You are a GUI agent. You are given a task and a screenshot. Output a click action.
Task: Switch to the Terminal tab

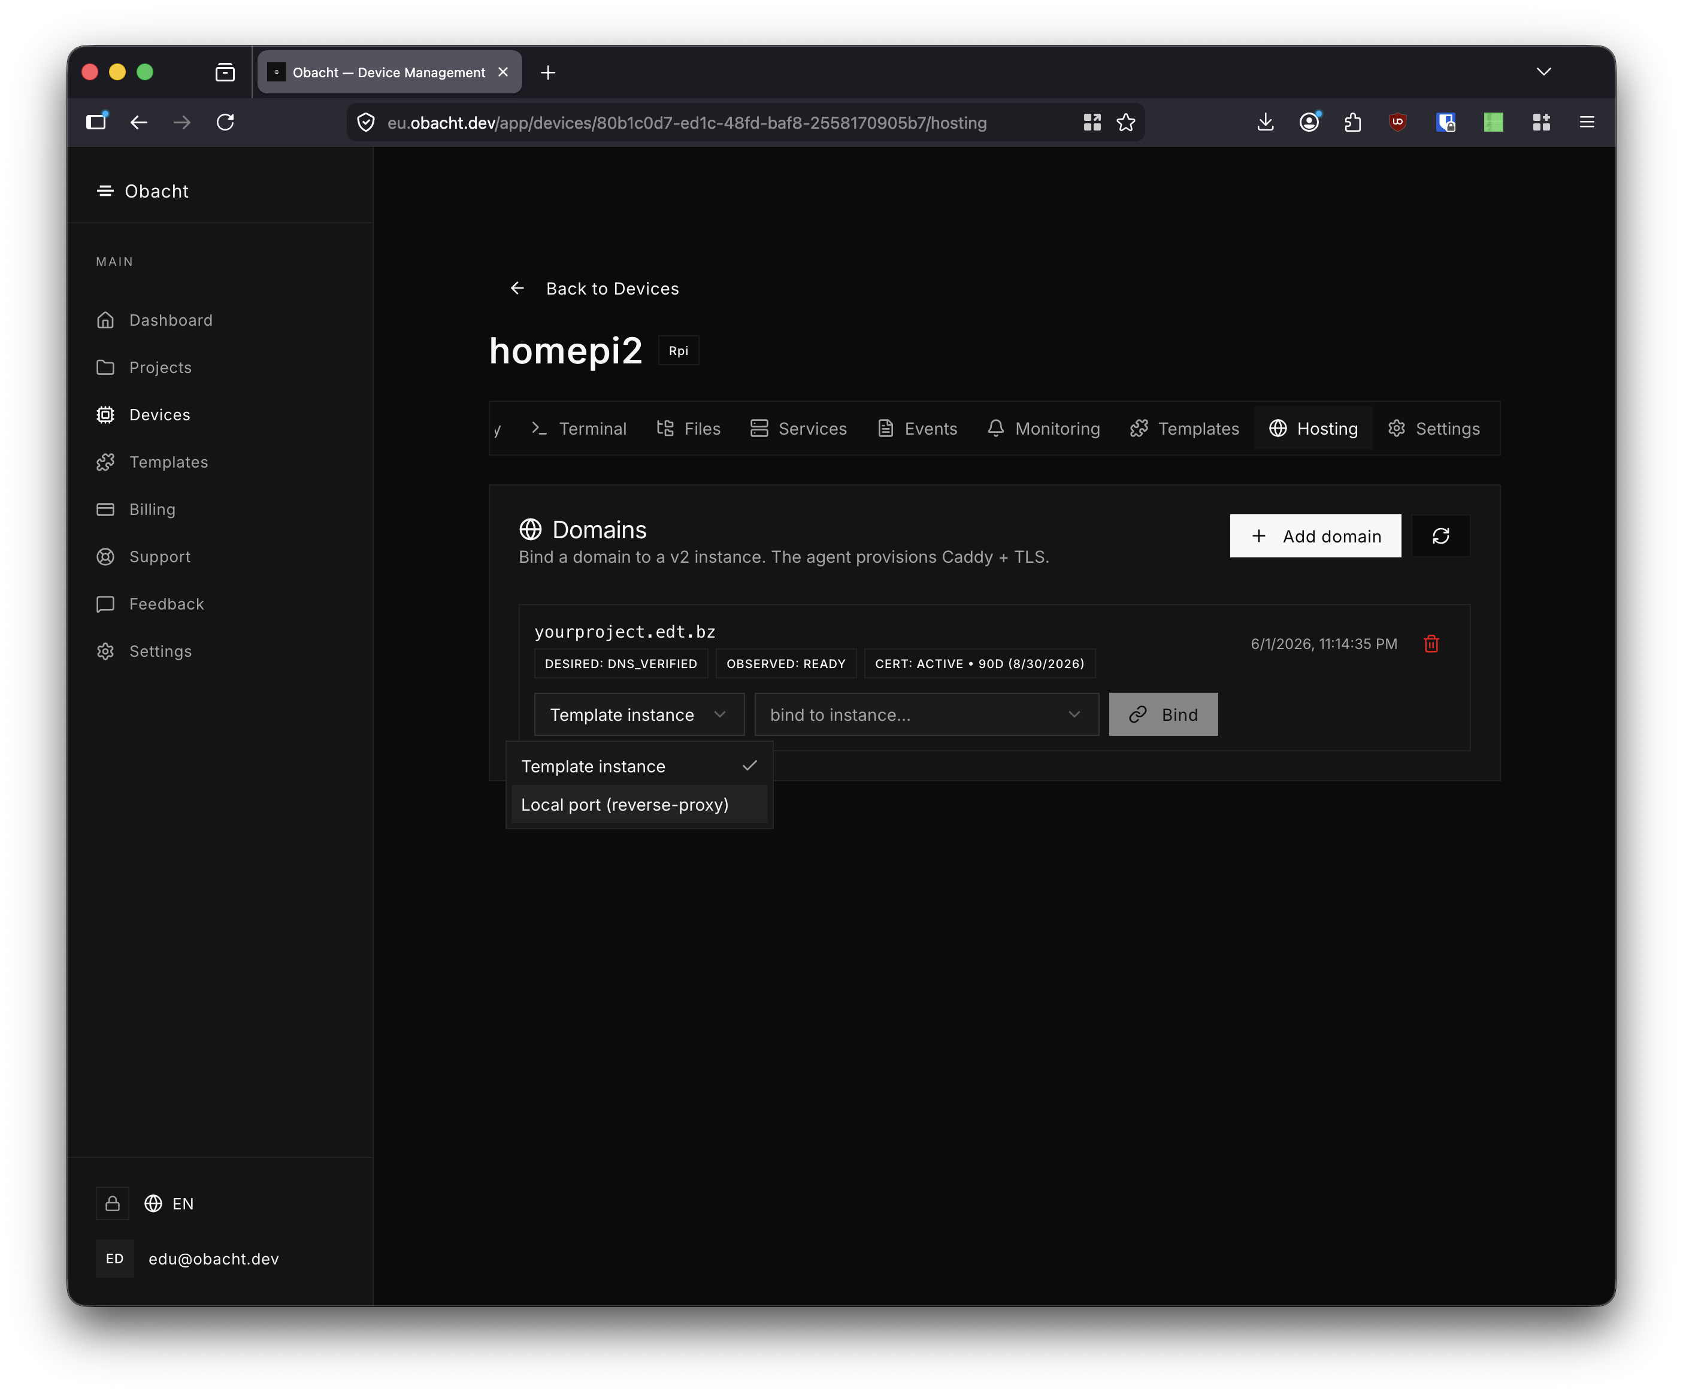tap(579, 429)
